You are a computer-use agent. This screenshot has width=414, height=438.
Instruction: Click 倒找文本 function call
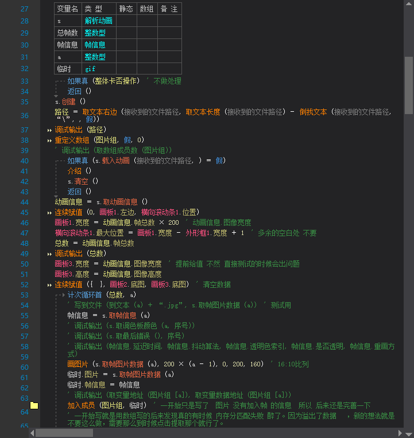click(313, 112)
